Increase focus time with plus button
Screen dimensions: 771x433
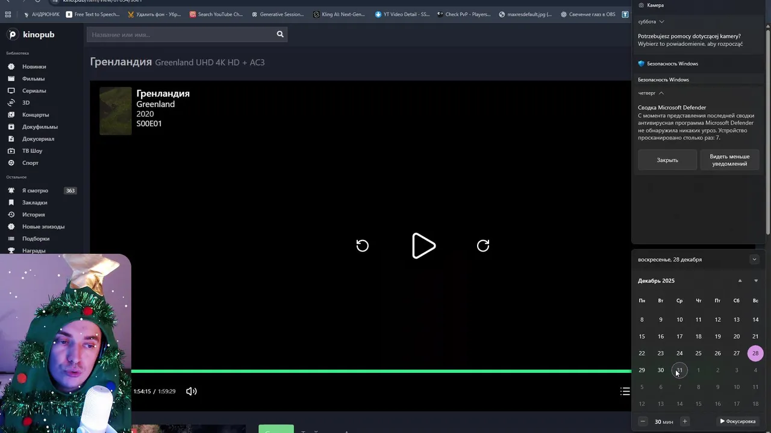pos(684,422)
